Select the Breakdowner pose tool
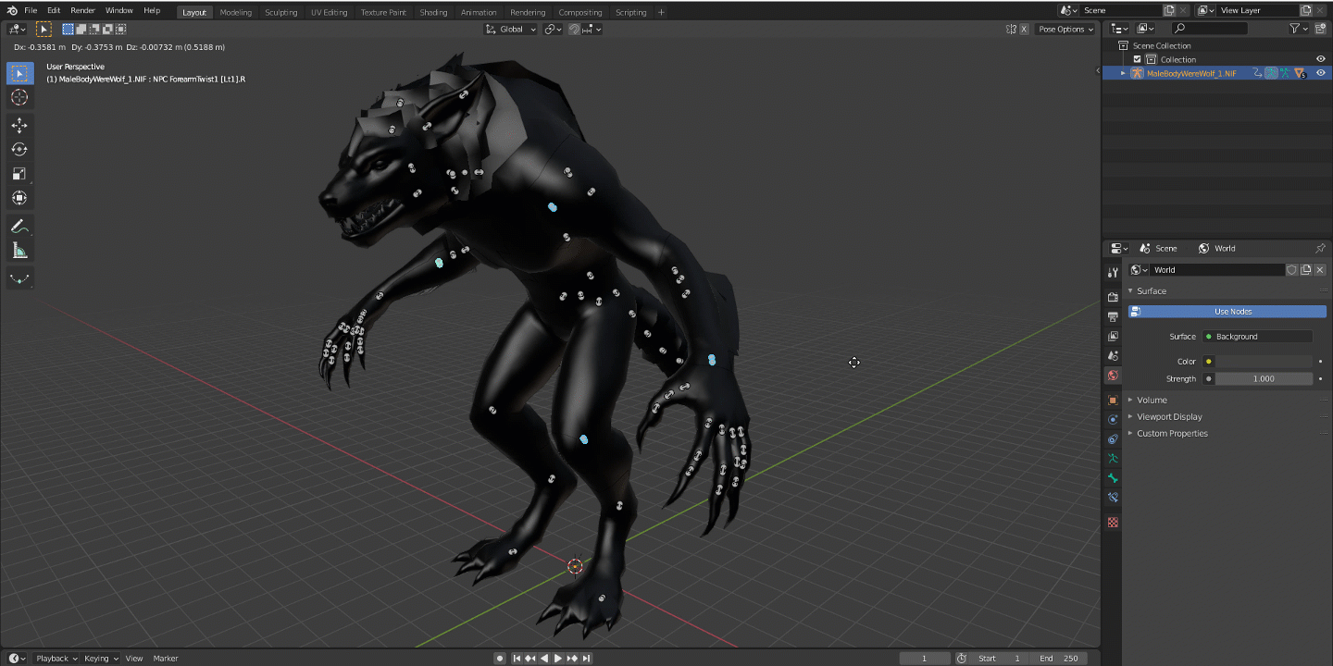Viewport: 1333px width, 666px height. 19,278
